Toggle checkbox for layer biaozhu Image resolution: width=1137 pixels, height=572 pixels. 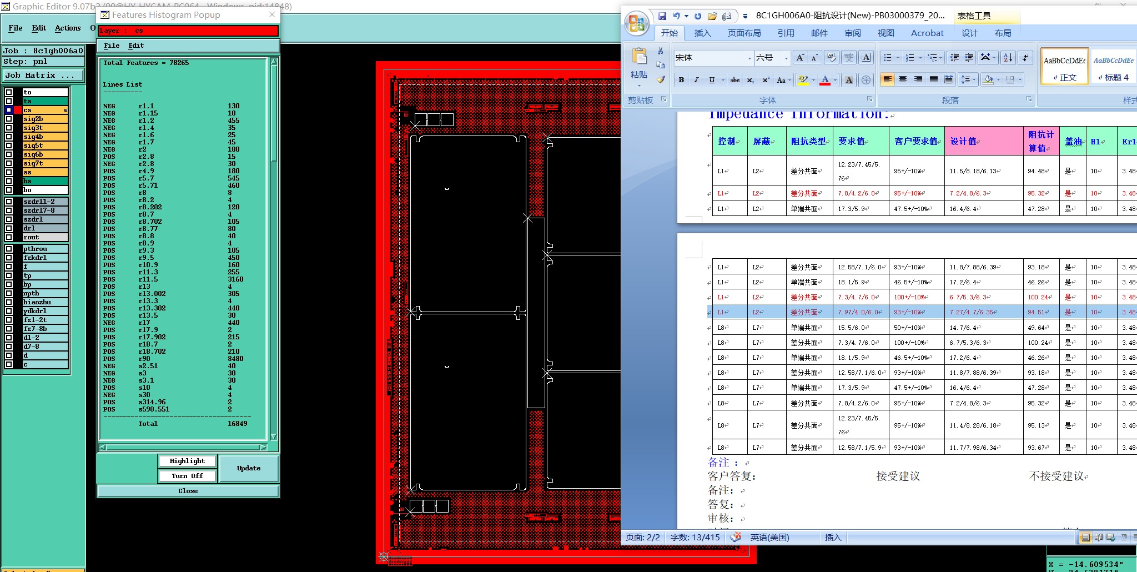point(9,302)
